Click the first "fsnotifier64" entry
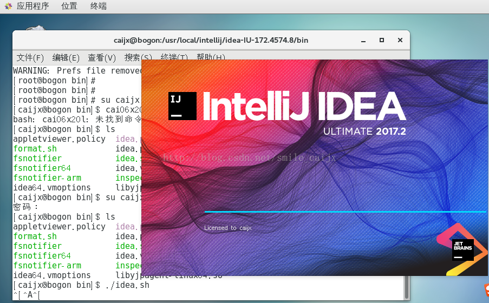Viewport: 489px width, 303px height. (x=42, y=168)
